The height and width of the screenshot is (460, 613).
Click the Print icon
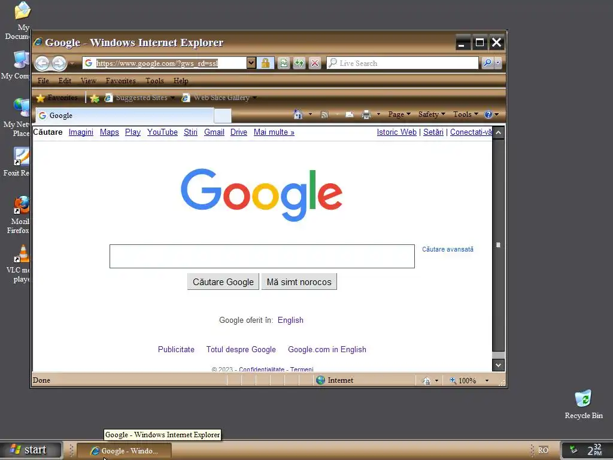(x=366, y=114)
